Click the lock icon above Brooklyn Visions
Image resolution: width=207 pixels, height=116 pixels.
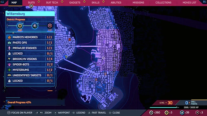[9, 54]
